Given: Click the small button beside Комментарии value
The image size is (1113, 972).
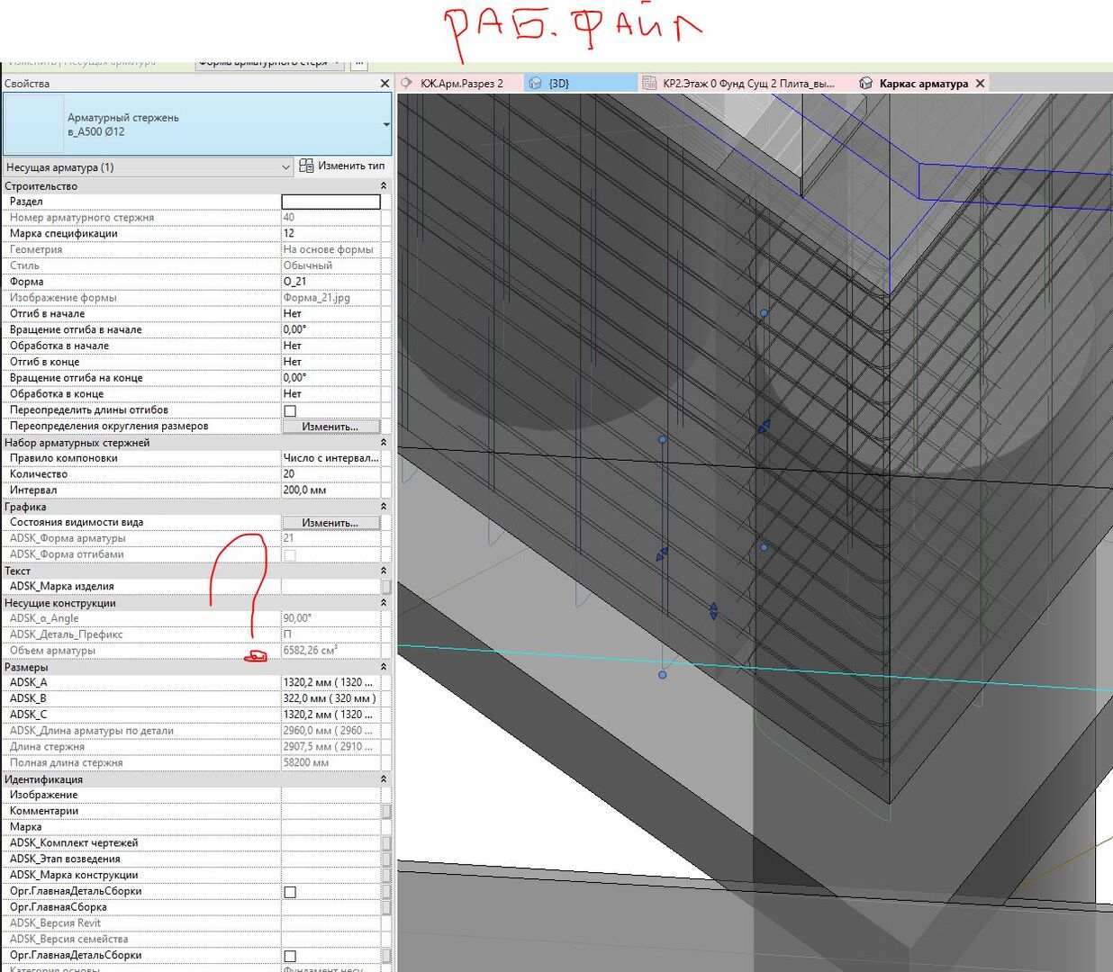Looking at the screenshot, I should (386, 811).
